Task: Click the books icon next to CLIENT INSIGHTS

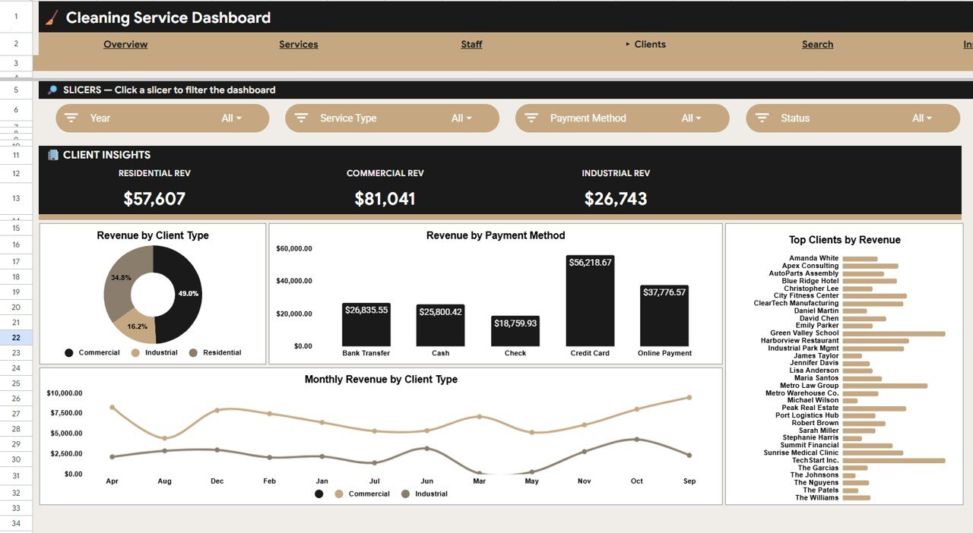Action: pos(52,155)
